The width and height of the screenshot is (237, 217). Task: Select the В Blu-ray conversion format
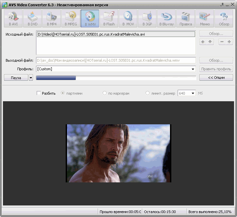click(x=166, y=18)
